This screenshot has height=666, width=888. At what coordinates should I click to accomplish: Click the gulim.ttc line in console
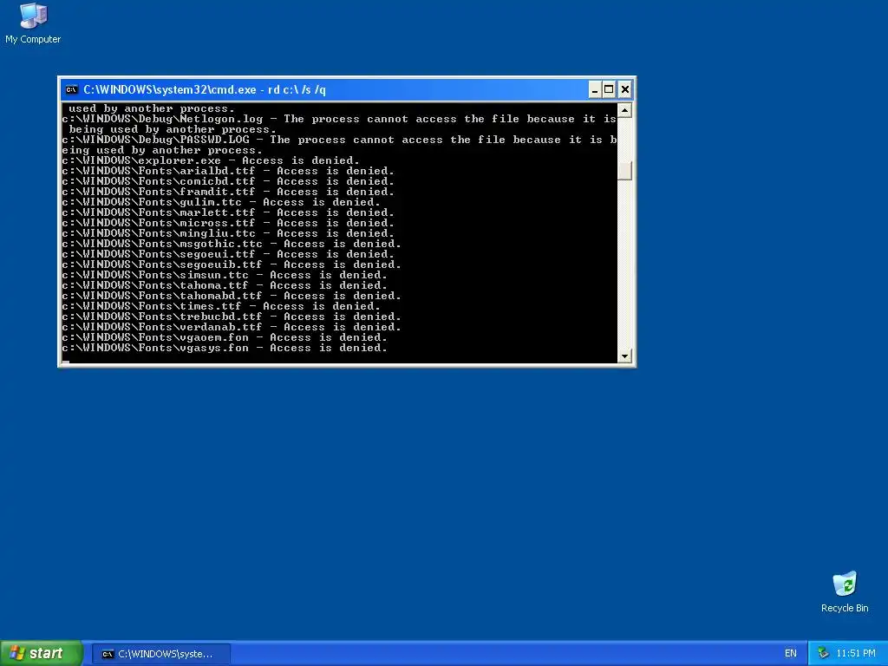[x=221, y=202]
